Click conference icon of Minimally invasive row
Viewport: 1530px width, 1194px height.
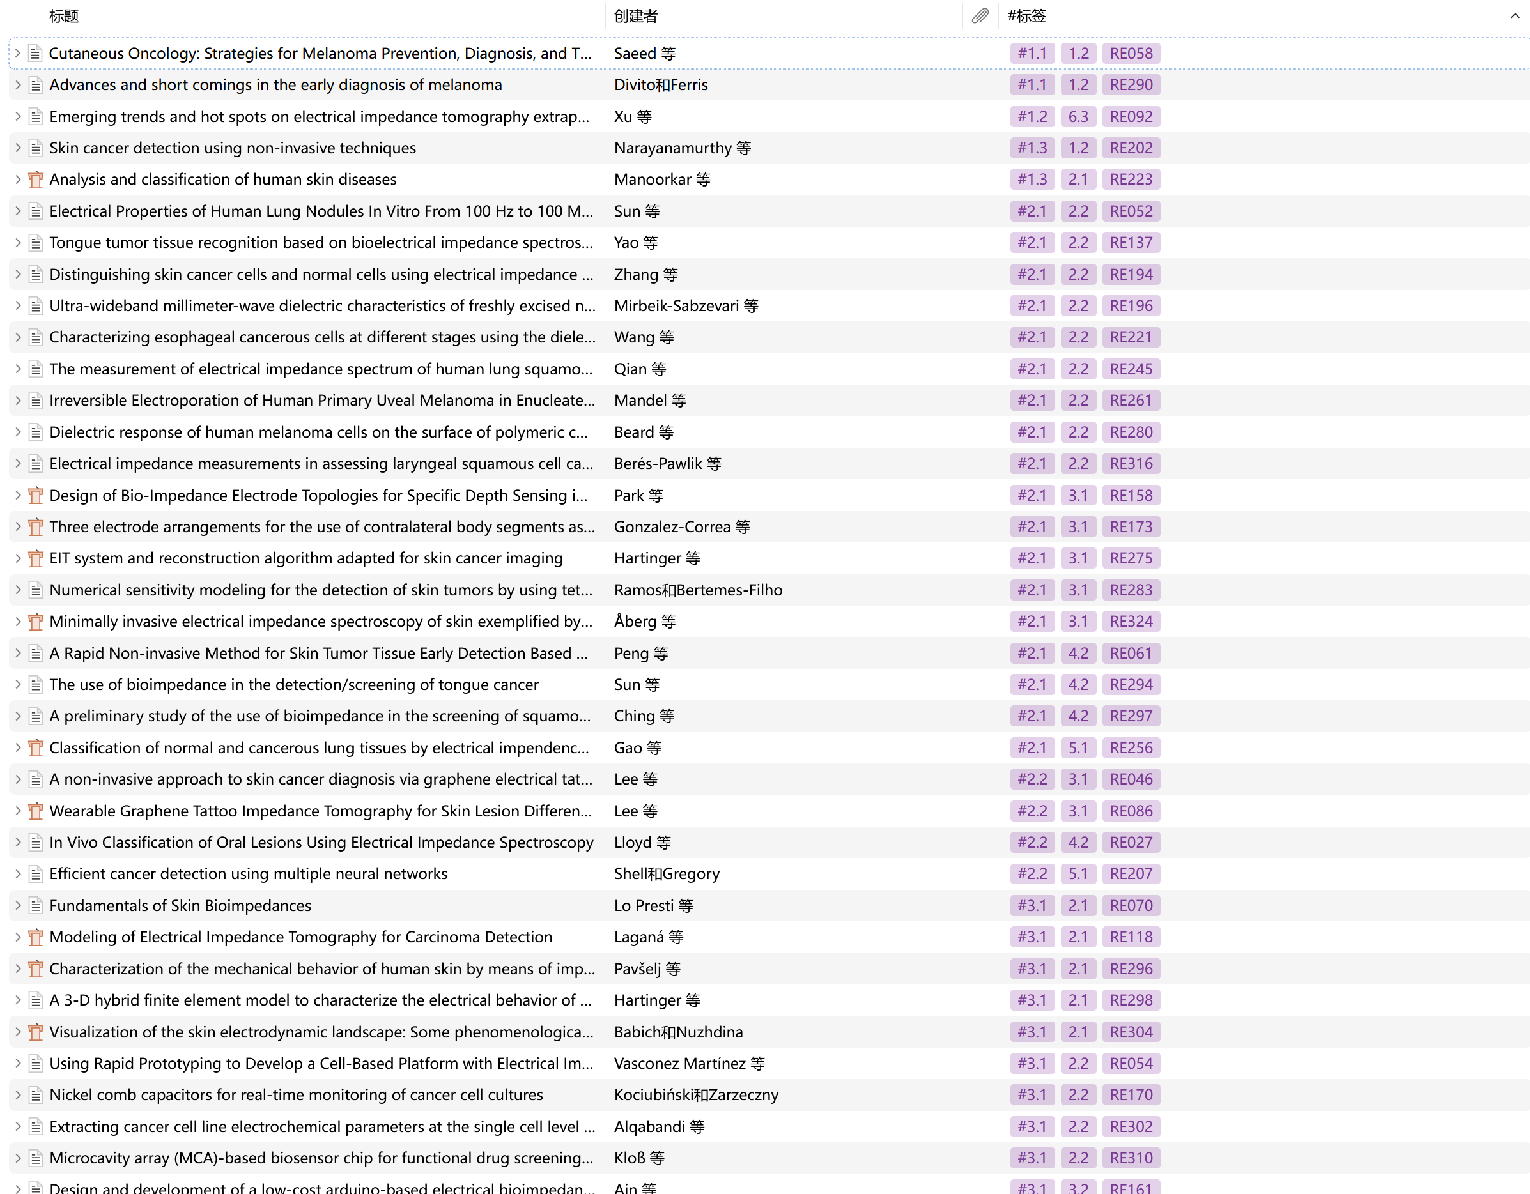coord(35,621)
